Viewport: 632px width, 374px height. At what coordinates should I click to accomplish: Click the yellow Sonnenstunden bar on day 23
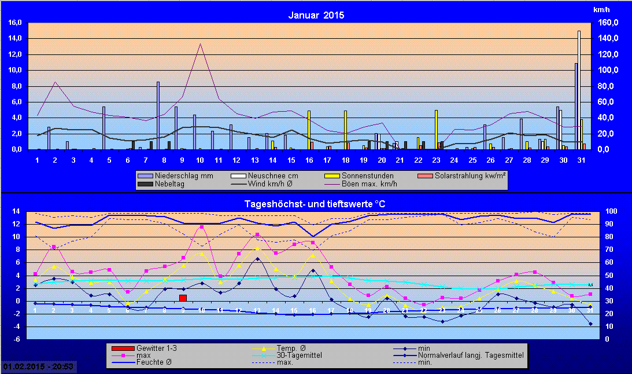click(x=436, y=127)
